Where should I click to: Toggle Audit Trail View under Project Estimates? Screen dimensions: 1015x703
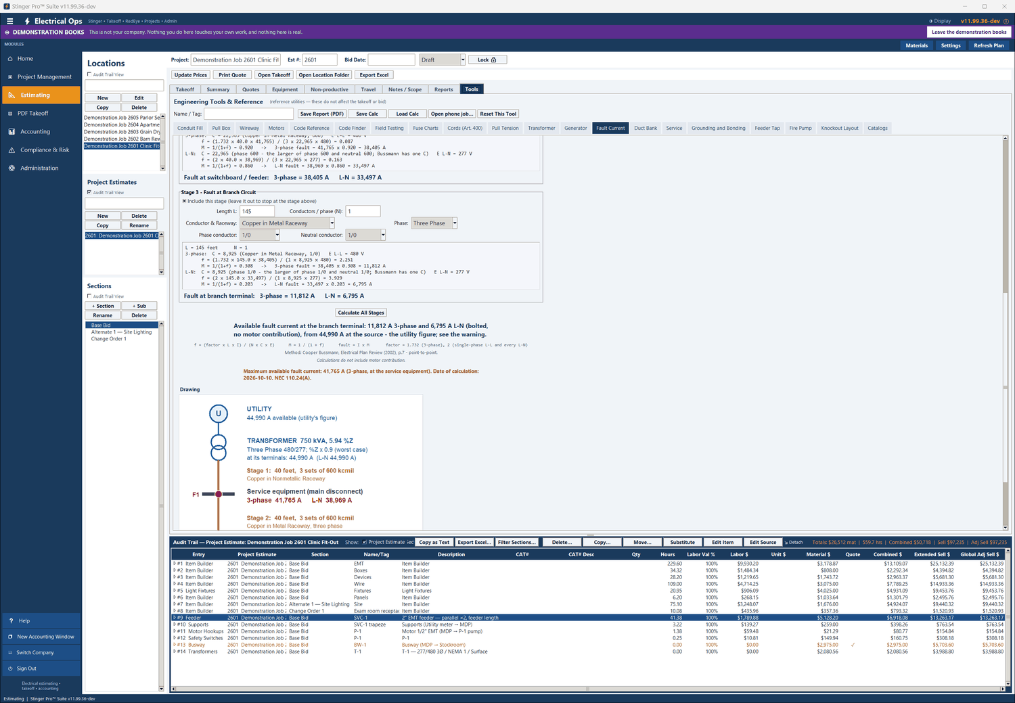pyautogui.click(x=89, y=192)
